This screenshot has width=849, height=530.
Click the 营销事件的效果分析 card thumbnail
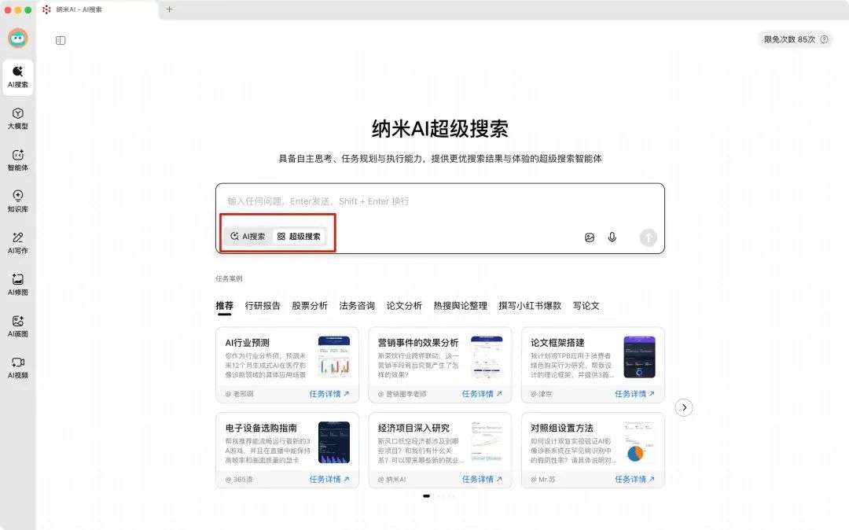pyautogui.click(x=487, y=357)
